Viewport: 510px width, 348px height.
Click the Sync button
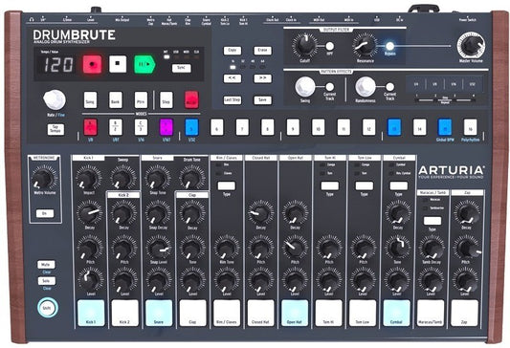(181, 68)
